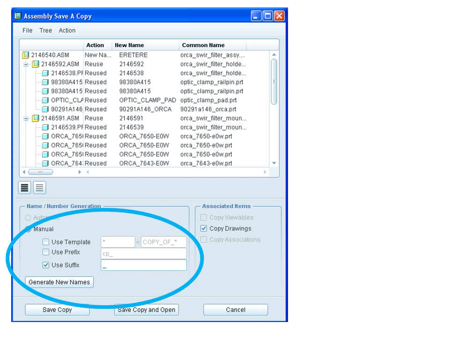Click the tree pane scroll left arrow
The width and height of the screenshot is (449, 337).
[24, 172]
